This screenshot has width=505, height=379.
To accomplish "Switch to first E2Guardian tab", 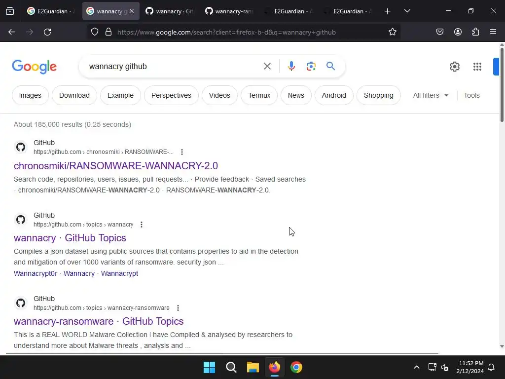I will [x=50, y=11].
